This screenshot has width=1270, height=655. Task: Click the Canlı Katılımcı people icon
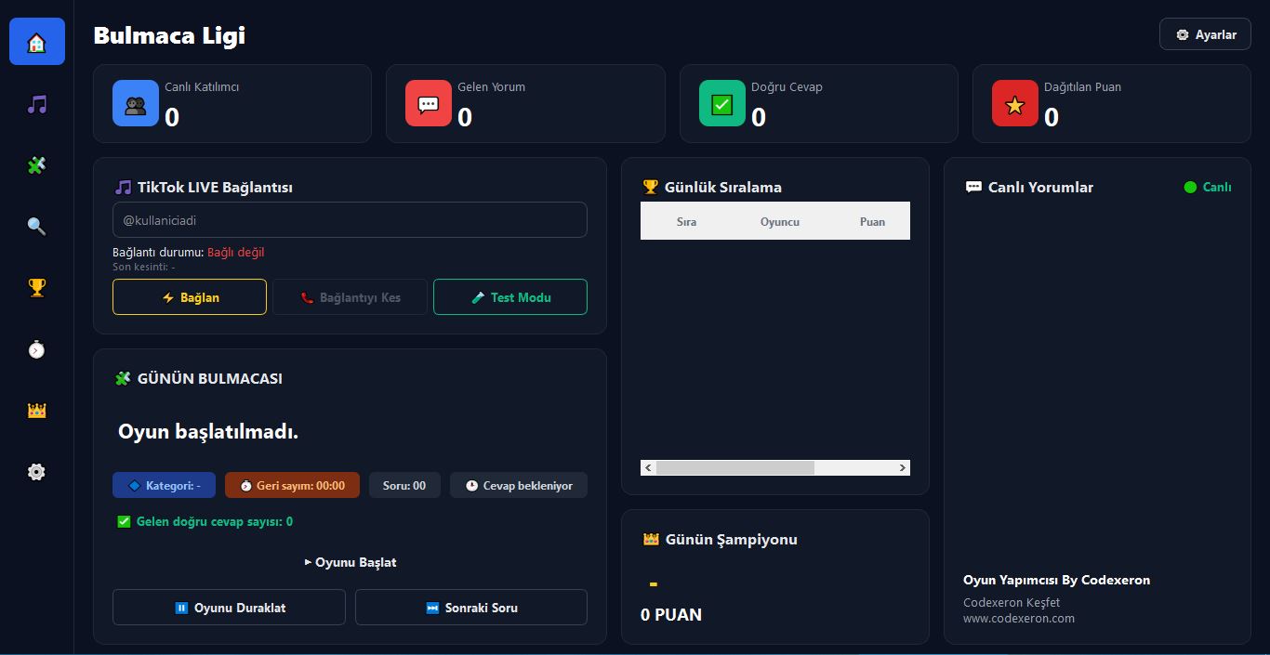coord(136,103)
